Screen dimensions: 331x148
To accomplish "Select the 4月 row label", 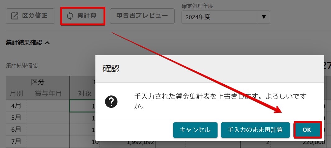I will tap(16, 106).
